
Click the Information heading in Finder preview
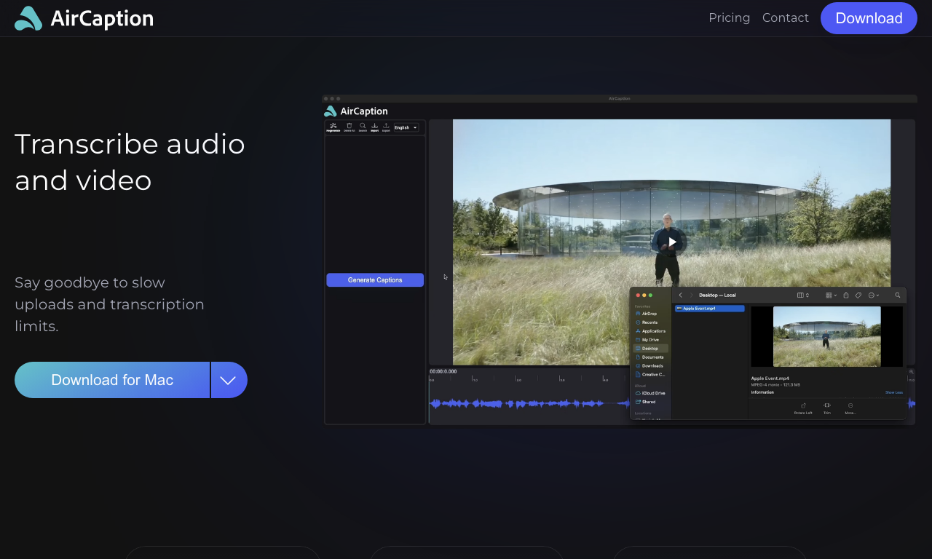click(763, 392)
